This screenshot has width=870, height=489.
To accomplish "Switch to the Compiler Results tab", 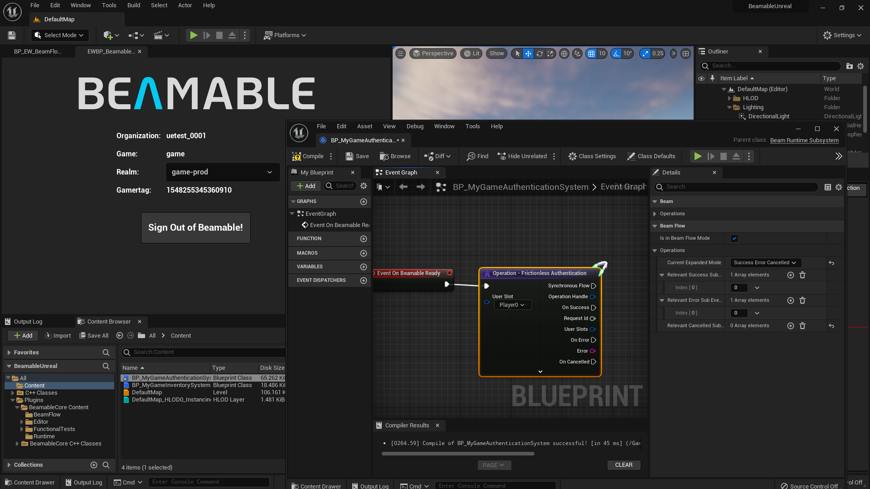I will (406, 425).
